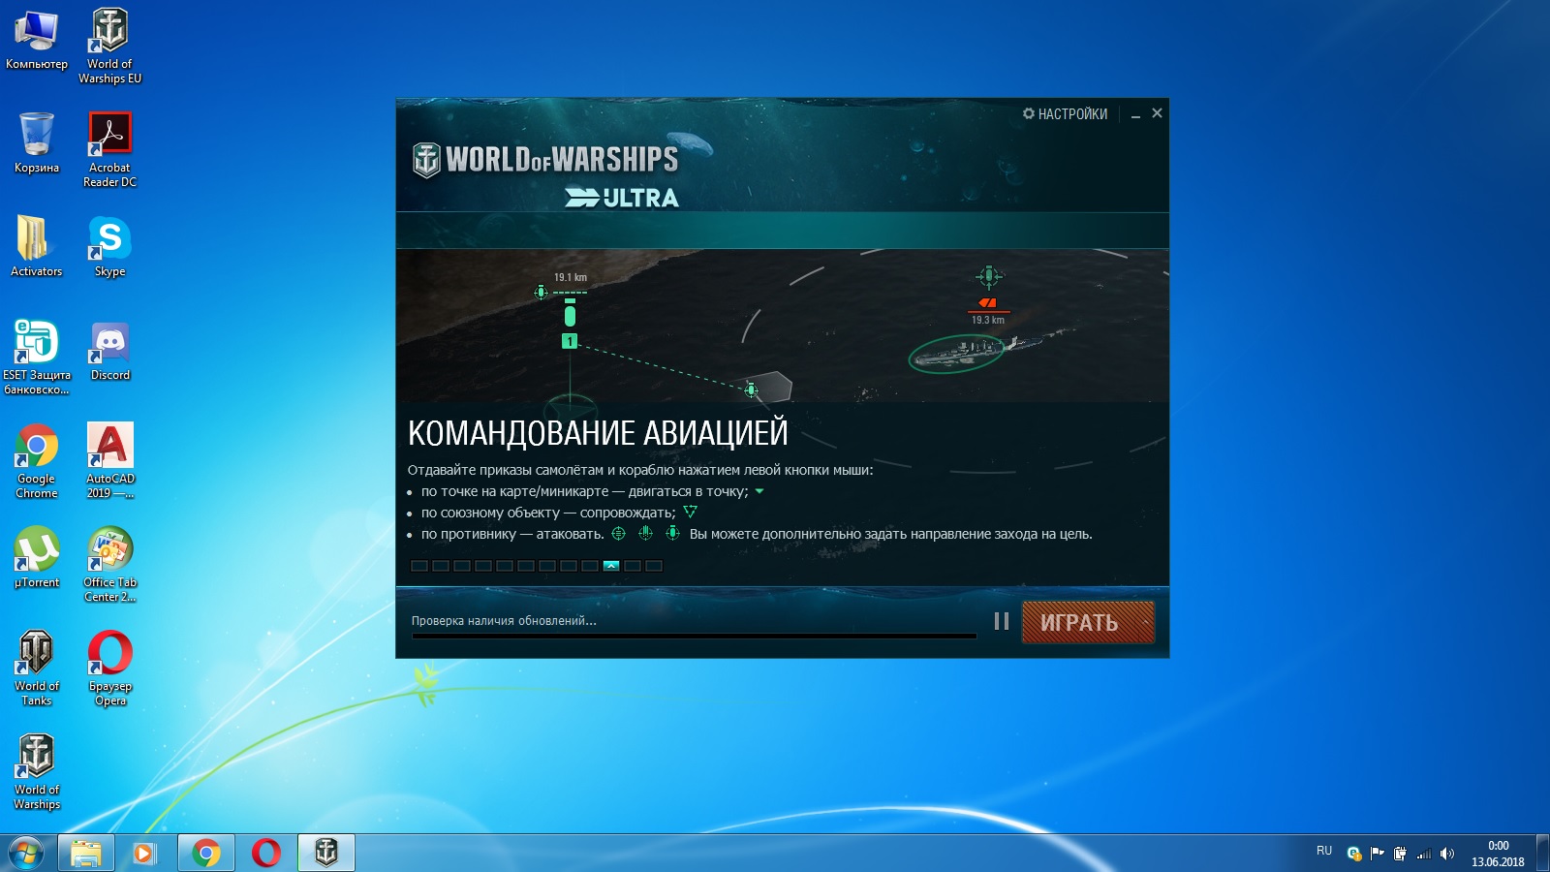The width and height of the screenshot is (1550, 872).
Task: Click the 'Проверка наличия обновлений...' status text
Action: (x=504, y=621)
